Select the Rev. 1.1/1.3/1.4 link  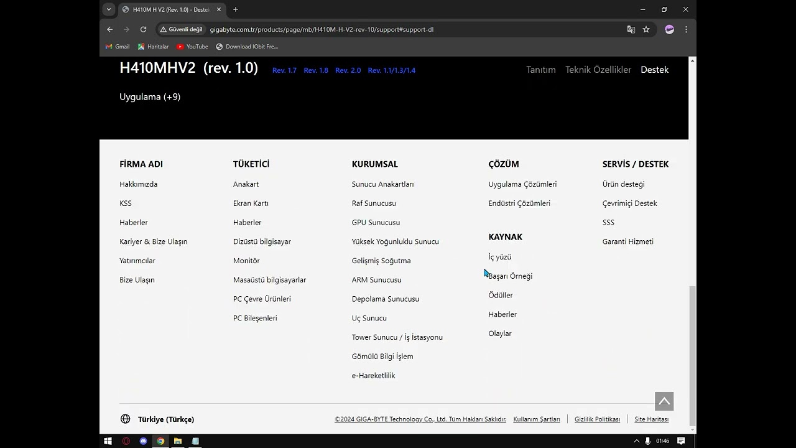[x=392, y=70]
